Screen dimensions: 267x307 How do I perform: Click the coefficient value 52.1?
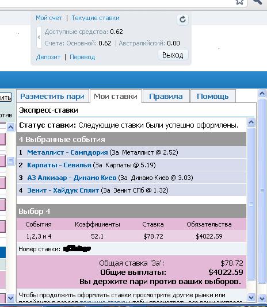pyautogui.click(x=97, y=236)
